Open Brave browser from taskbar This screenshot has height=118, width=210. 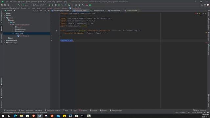pos(34,116)
